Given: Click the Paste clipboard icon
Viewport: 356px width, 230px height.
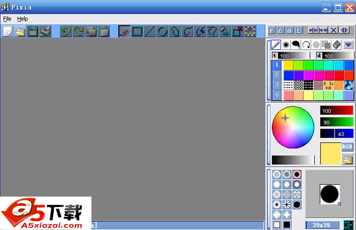Looking at the screenshot, I should point(104,31).
